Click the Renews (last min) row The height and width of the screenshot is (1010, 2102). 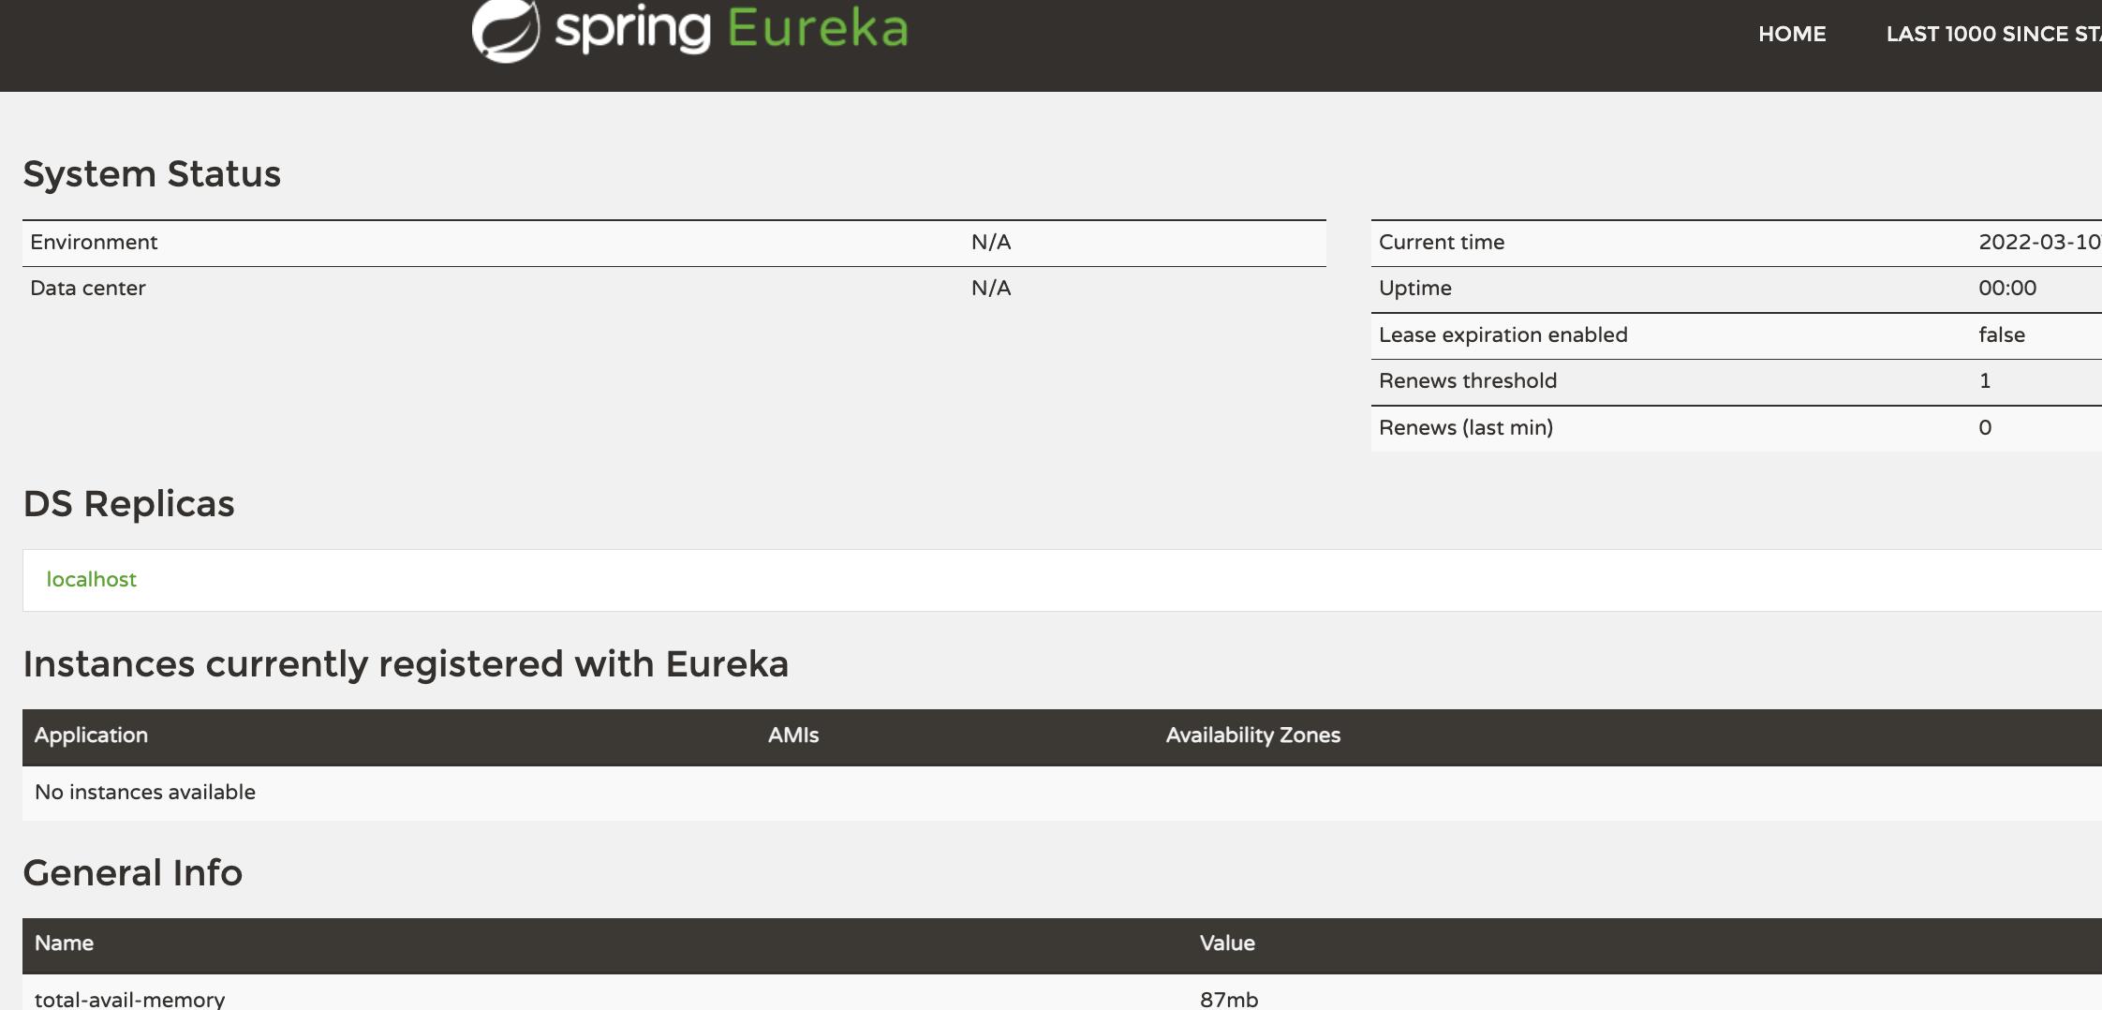point(1737,428)
